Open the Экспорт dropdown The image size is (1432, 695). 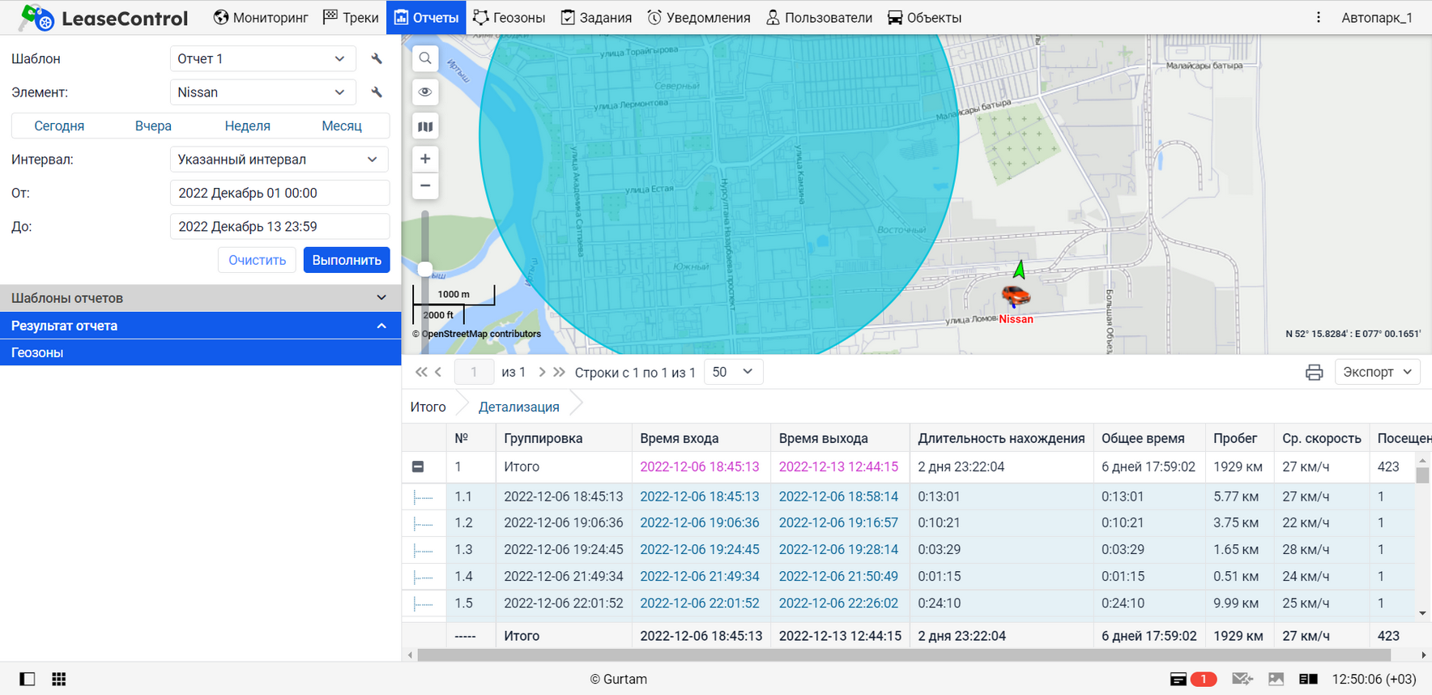click(1376, 372)
